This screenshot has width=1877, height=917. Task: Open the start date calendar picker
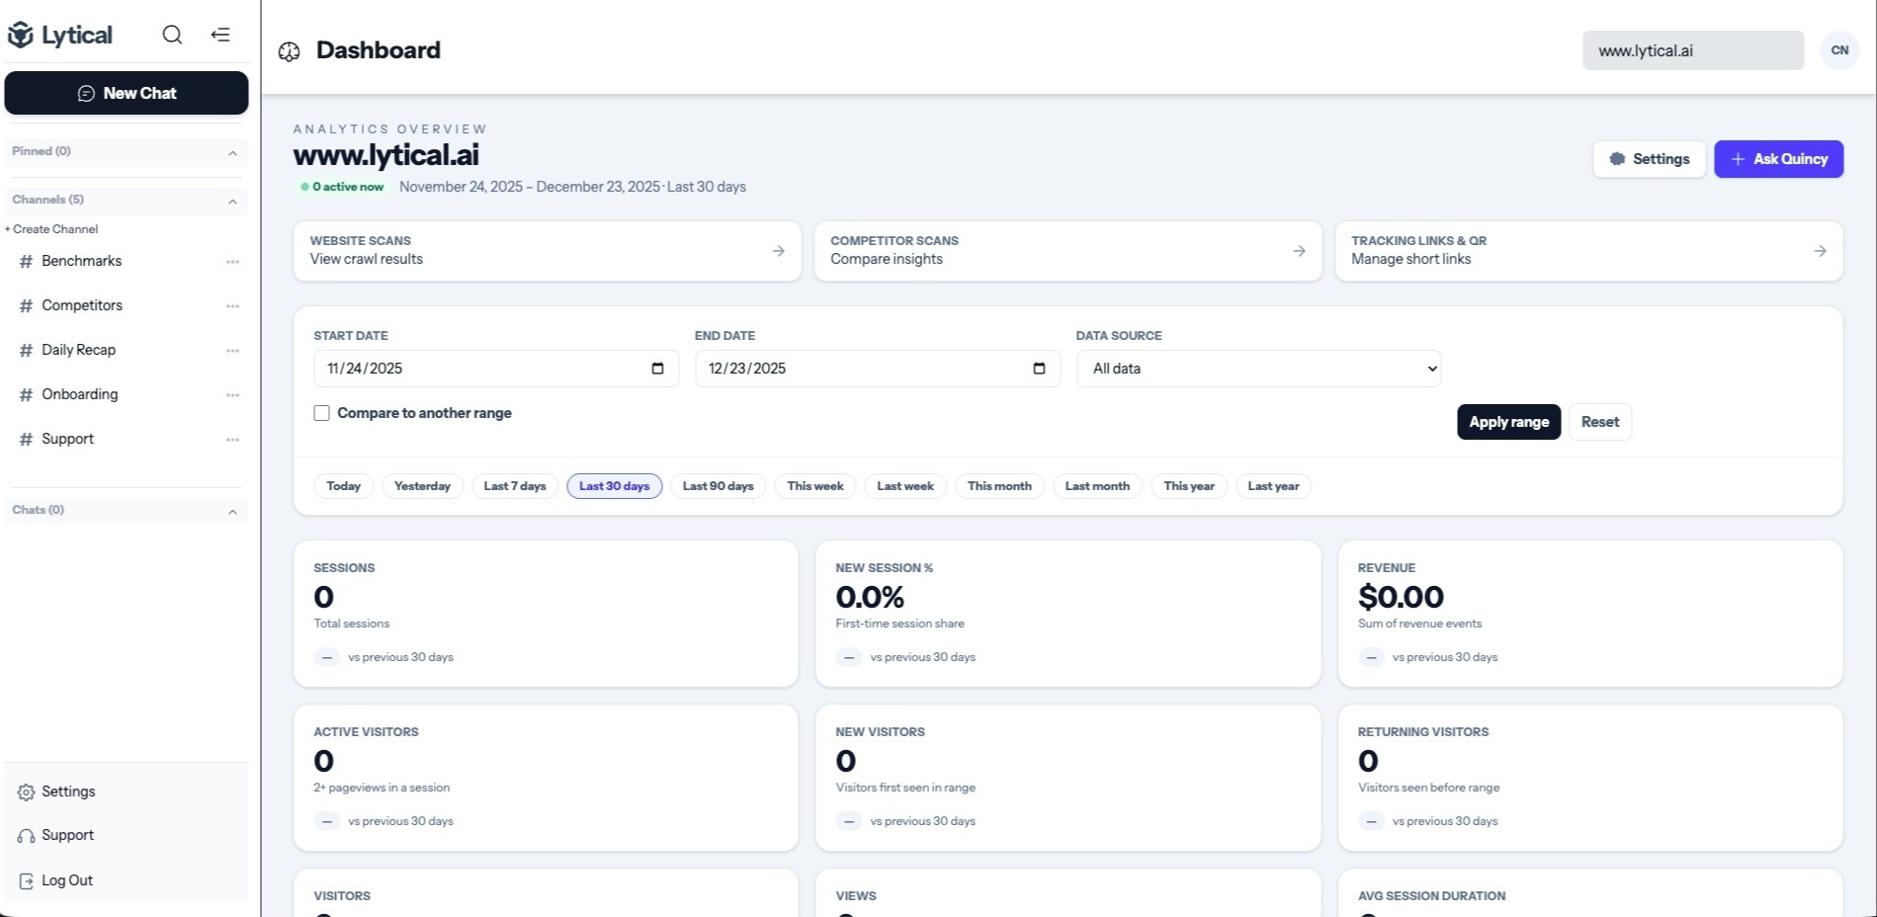(x=657, y=368)
